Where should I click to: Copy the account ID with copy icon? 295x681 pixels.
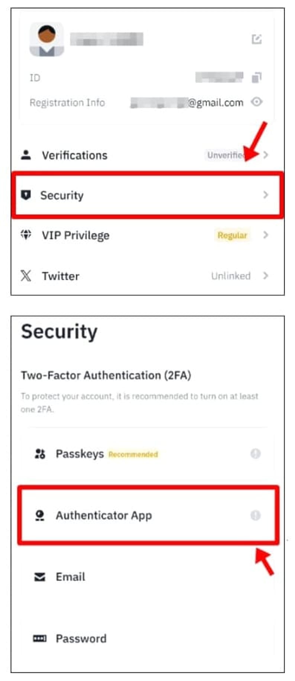257,77
